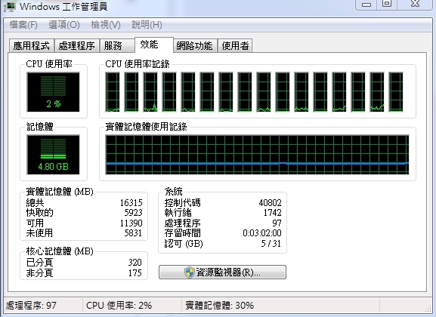Click the CPU 使用率 2% meter
The image size is (436, 317).
point(53,92)
